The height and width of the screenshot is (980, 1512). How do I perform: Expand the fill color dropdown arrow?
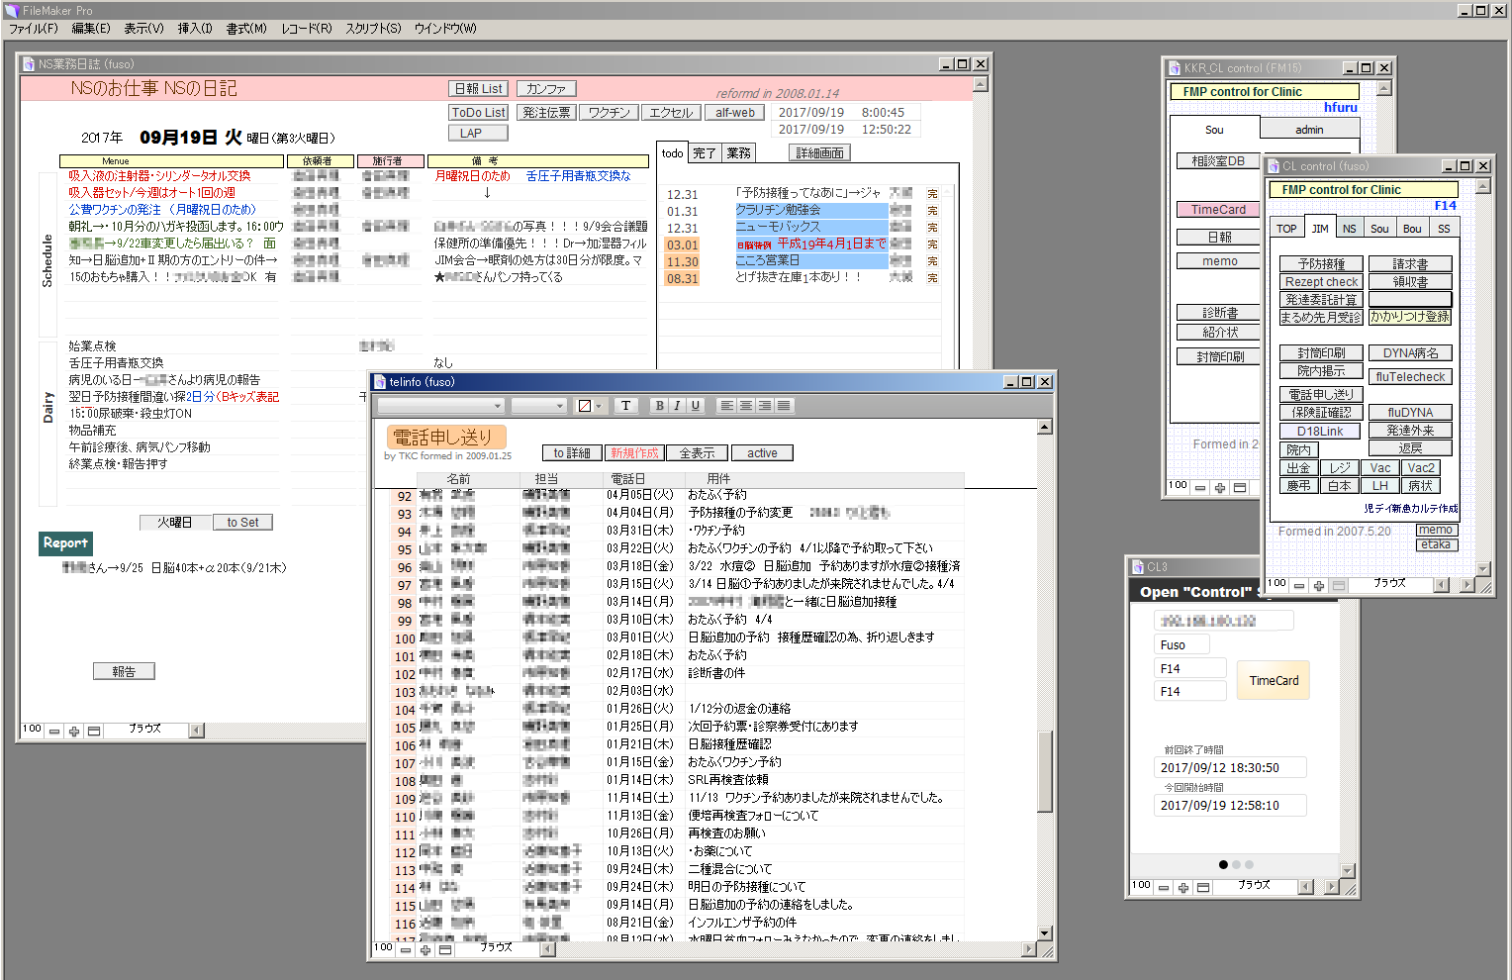click(x=599, y=406)
